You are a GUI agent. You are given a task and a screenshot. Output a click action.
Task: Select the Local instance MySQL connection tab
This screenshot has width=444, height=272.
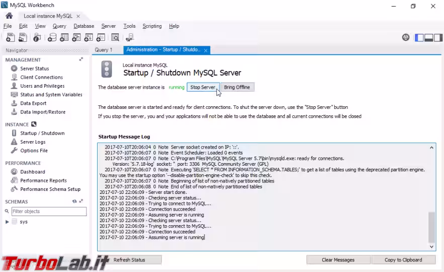48,16
